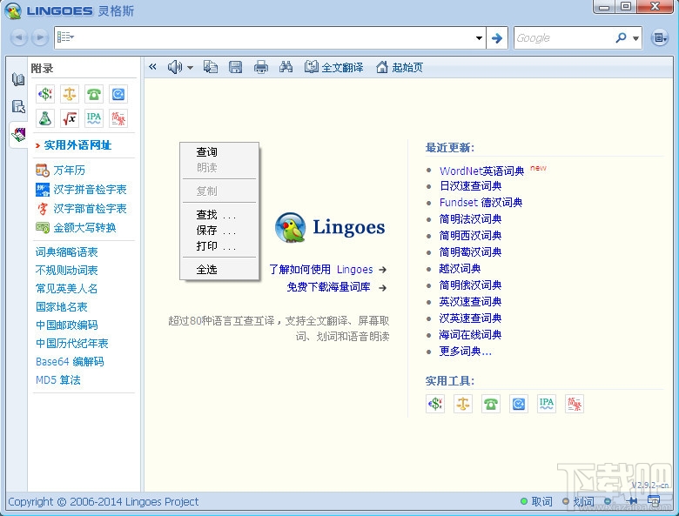Open the 海词在线词典 link
The height and width of the screenshot is (516, 679).
point(470,335)
